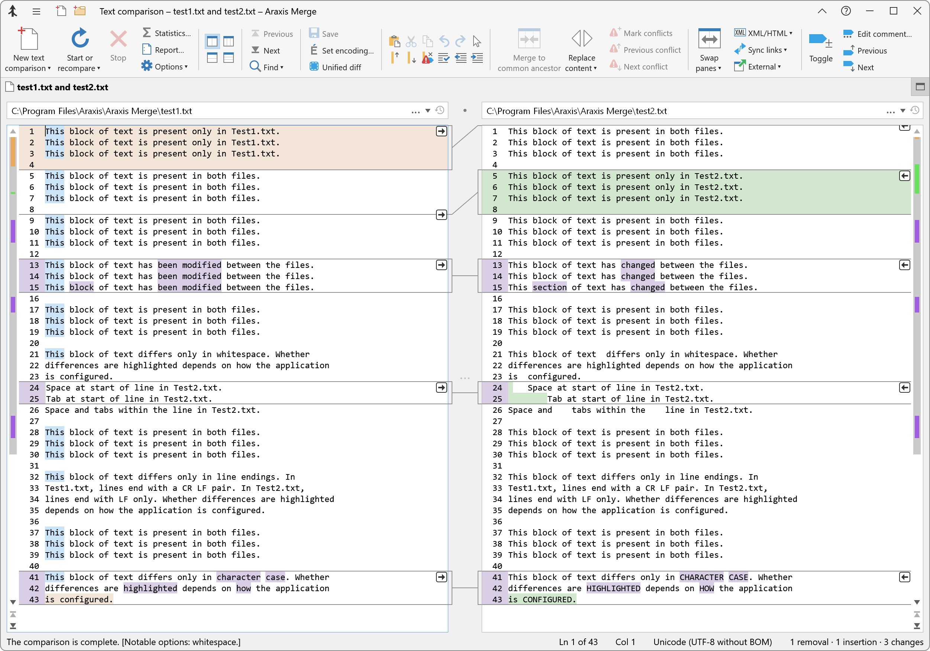Open the application hamburger menu
Screen dimensions: 930x651
point(36,12)
